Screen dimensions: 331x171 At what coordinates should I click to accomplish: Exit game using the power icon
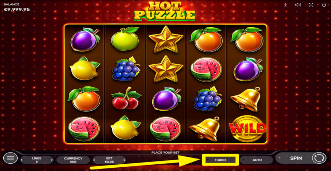click(324, 5)
